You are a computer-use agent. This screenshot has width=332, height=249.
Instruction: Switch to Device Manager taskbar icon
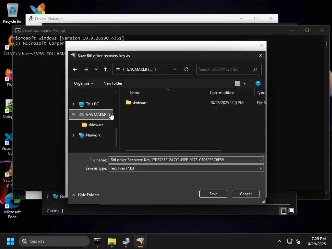pyautogui.click(x=126, y=241)
